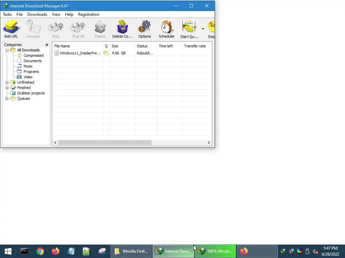Click the IDM system tray icon

click(283, 251)
